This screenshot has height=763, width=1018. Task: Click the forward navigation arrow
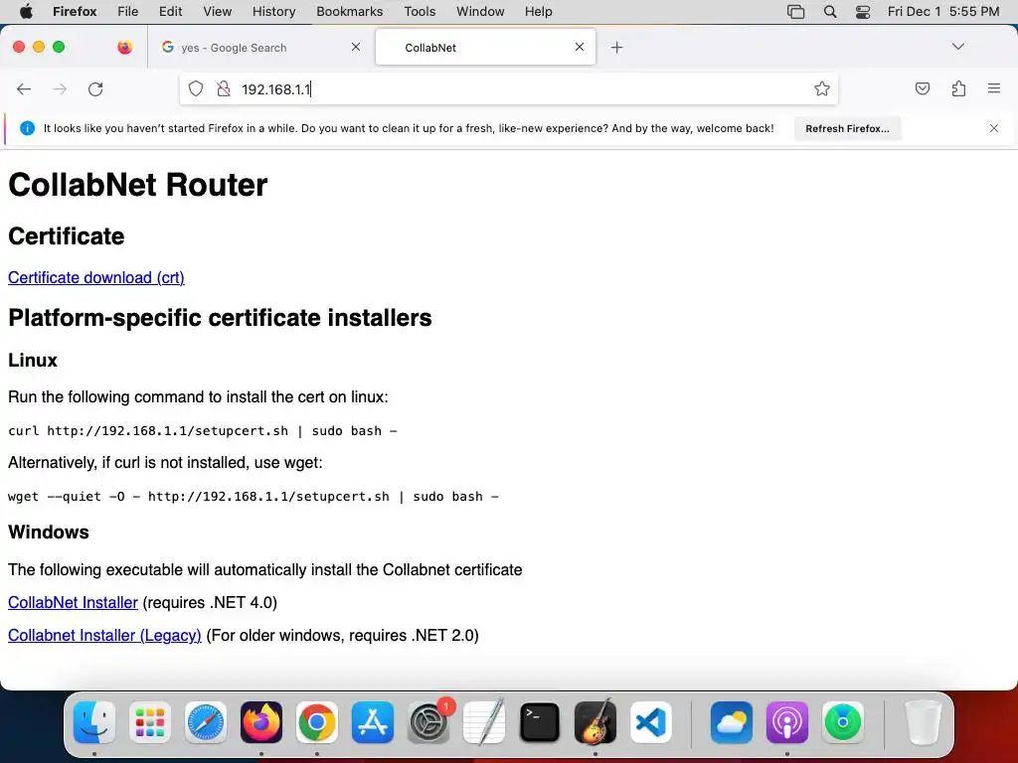pyautogui.click(x=60, y=88)
